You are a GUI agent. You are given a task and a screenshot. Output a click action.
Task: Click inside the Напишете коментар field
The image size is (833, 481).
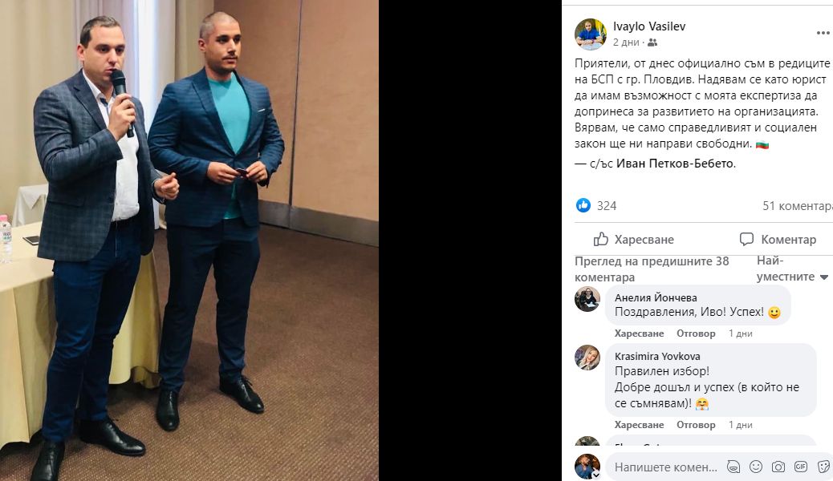(x=665, y=467)
